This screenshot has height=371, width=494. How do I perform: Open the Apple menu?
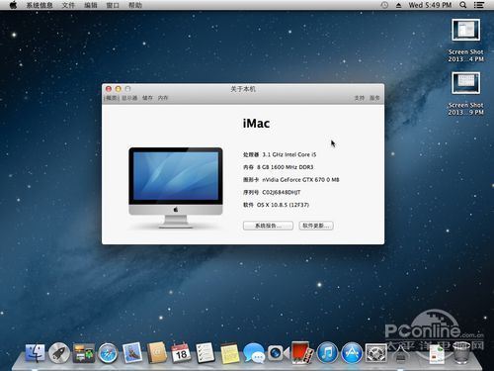(13, 5)
